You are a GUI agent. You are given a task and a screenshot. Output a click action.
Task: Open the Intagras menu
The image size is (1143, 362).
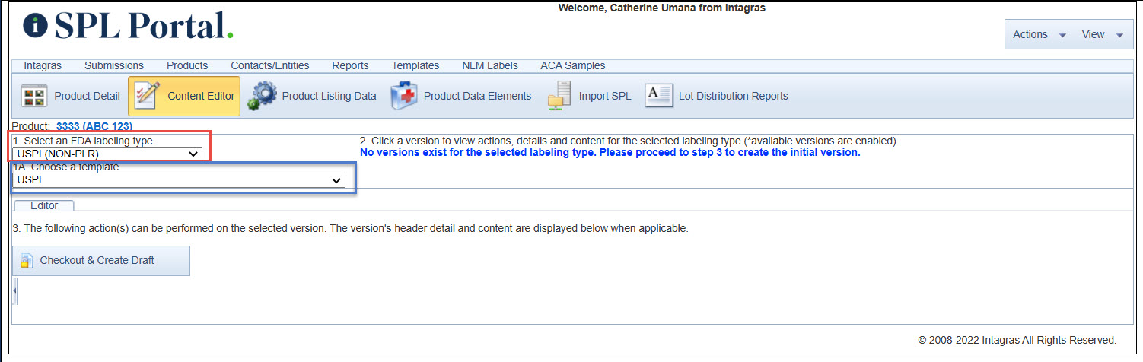click(x=43, y=65)
